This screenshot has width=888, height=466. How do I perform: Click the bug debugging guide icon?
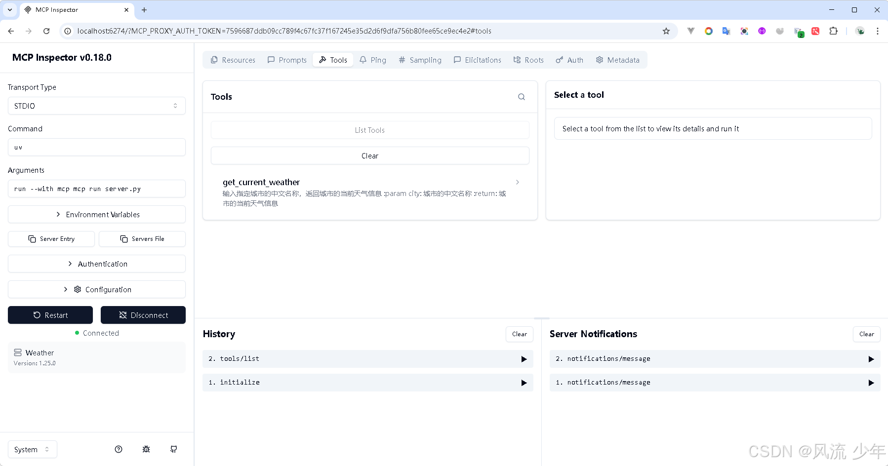pyautogui.click(x=146, y=449)
